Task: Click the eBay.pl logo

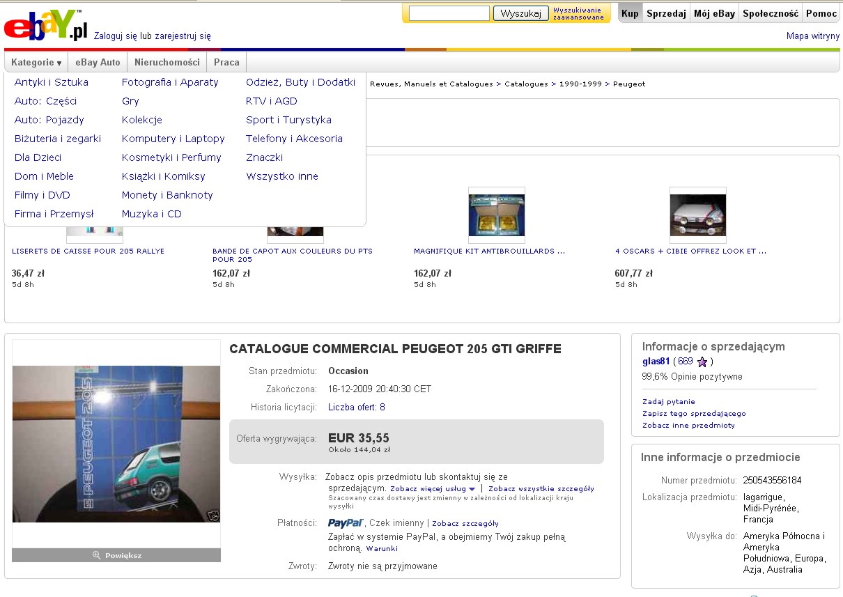Action: pos(45,26)
